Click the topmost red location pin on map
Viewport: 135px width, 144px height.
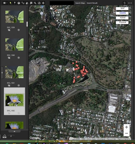pos(76,62)
